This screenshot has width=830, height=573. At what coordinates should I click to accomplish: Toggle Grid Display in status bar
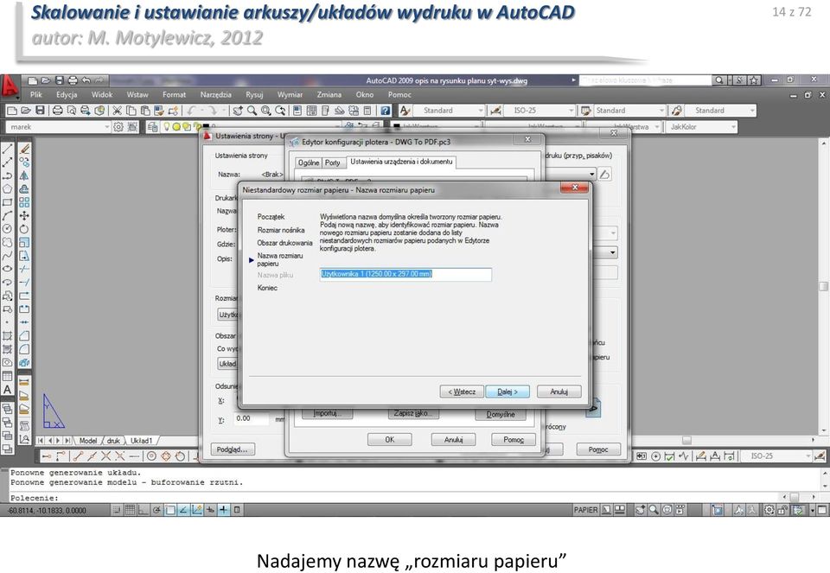coord(131,510)
